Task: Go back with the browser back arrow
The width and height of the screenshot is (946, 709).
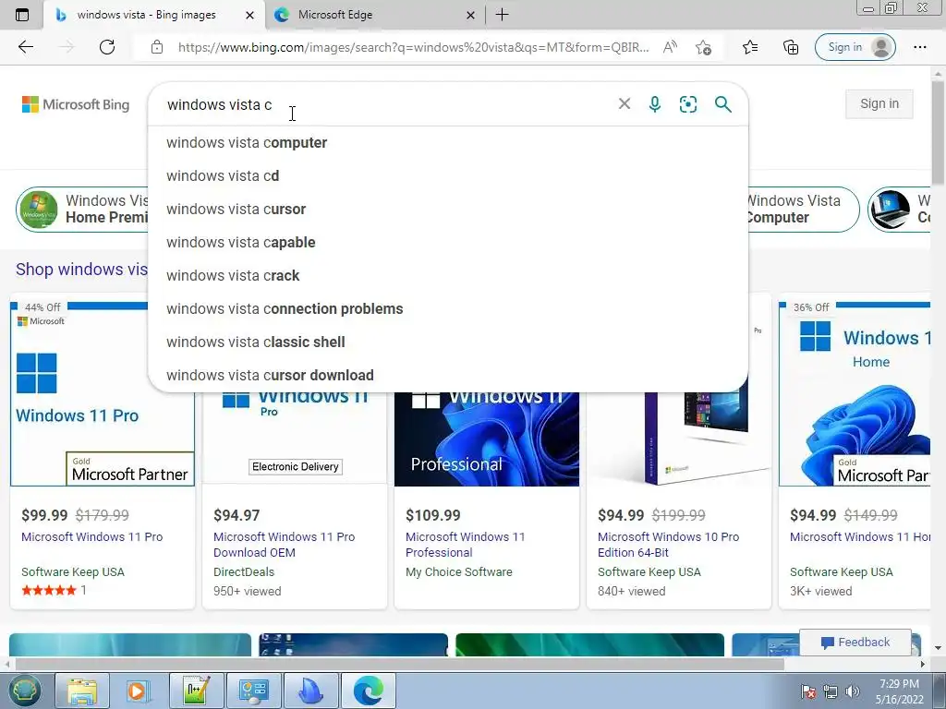Action: coord(26,47)
